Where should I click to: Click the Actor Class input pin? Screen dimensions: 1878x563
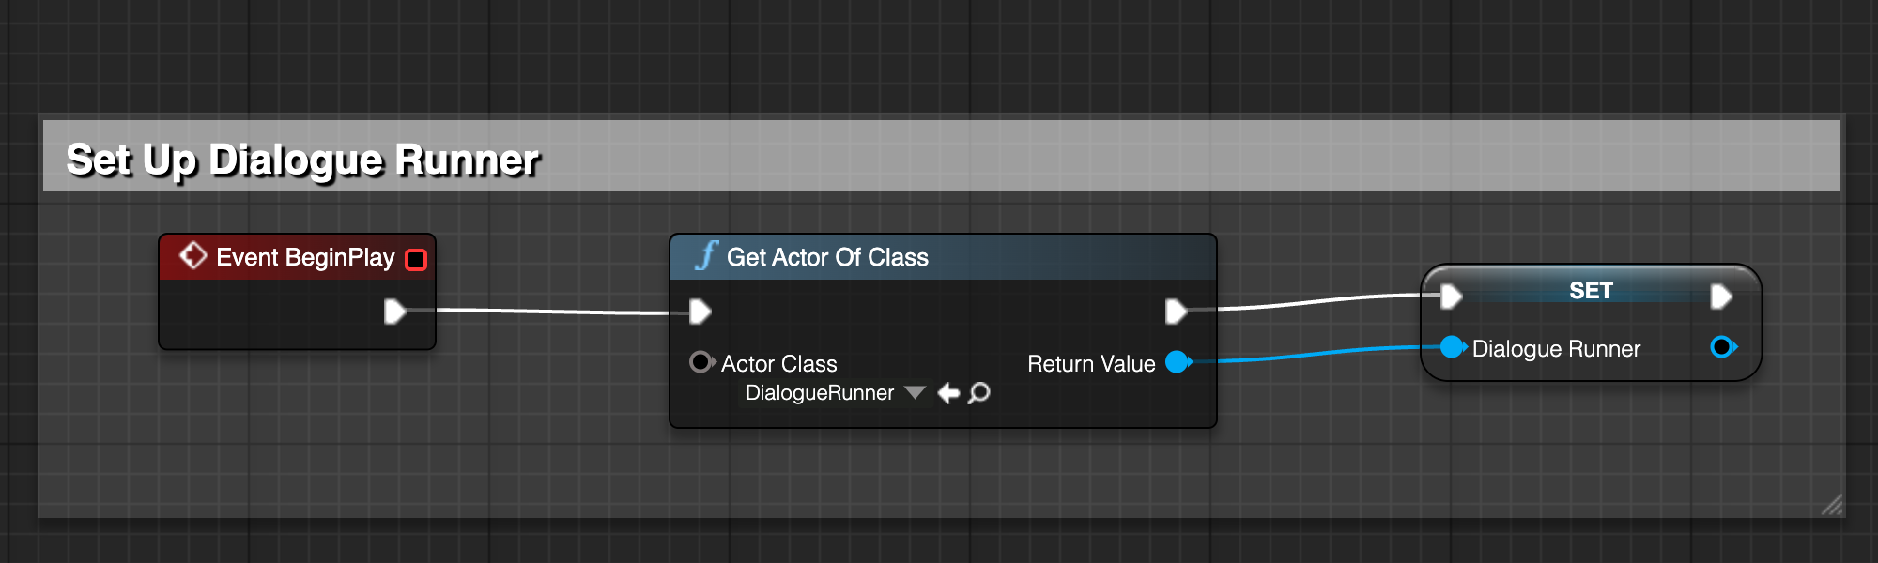702,361
